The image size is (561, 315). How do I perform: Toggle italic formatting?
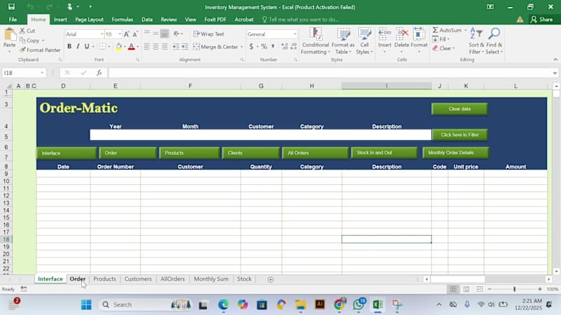tap(78, 46)
